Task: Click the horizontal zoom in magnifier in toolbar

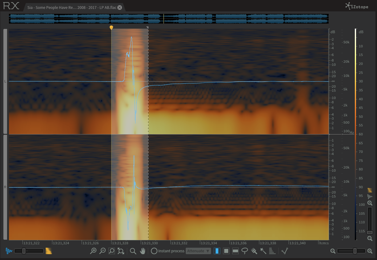Action: pyautogui.click(x=93, y=251)
